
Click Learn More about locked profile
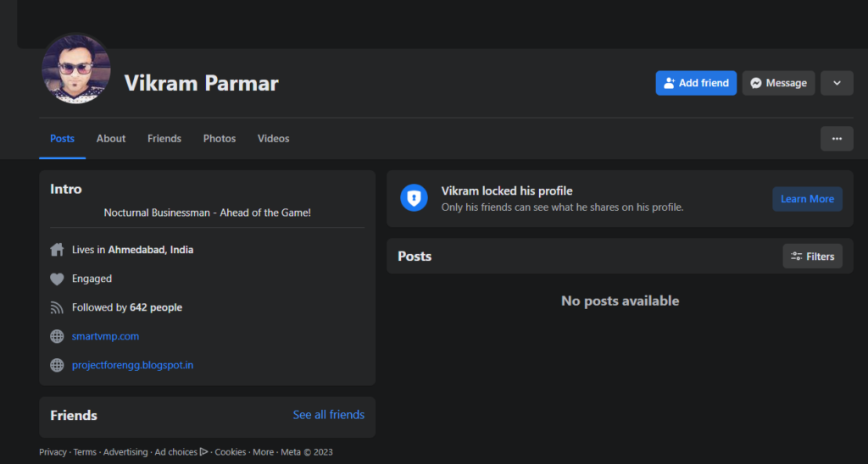pos(807,199)
